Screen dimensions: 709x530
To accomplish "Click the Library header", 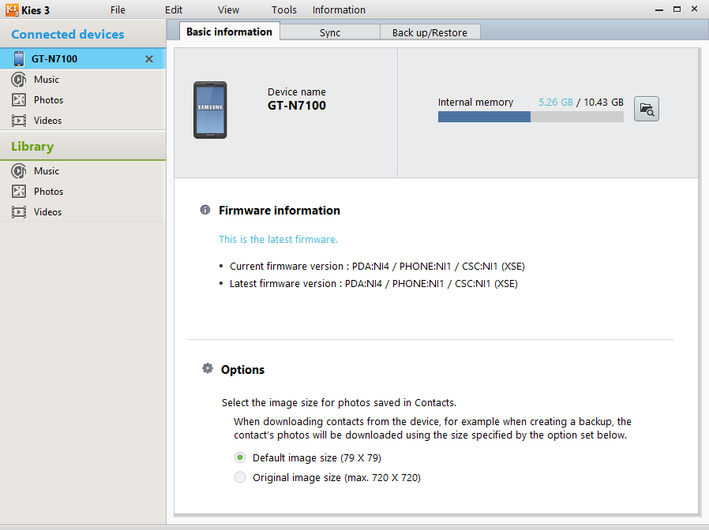I will click(32, 147).
